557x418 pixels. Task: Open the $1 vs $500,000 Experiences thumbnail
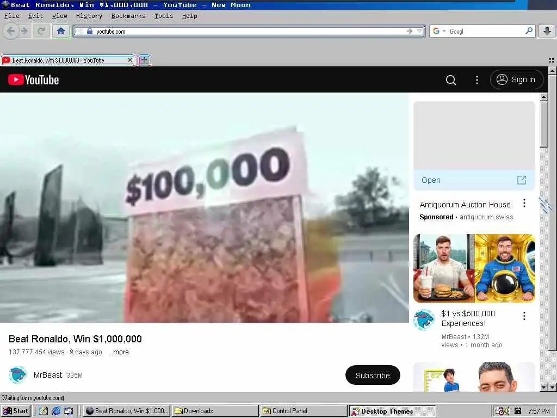point(474,268)
